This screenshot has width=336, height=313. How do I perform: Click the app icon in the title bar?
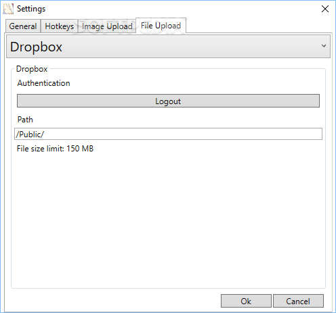tap(8, 9)
